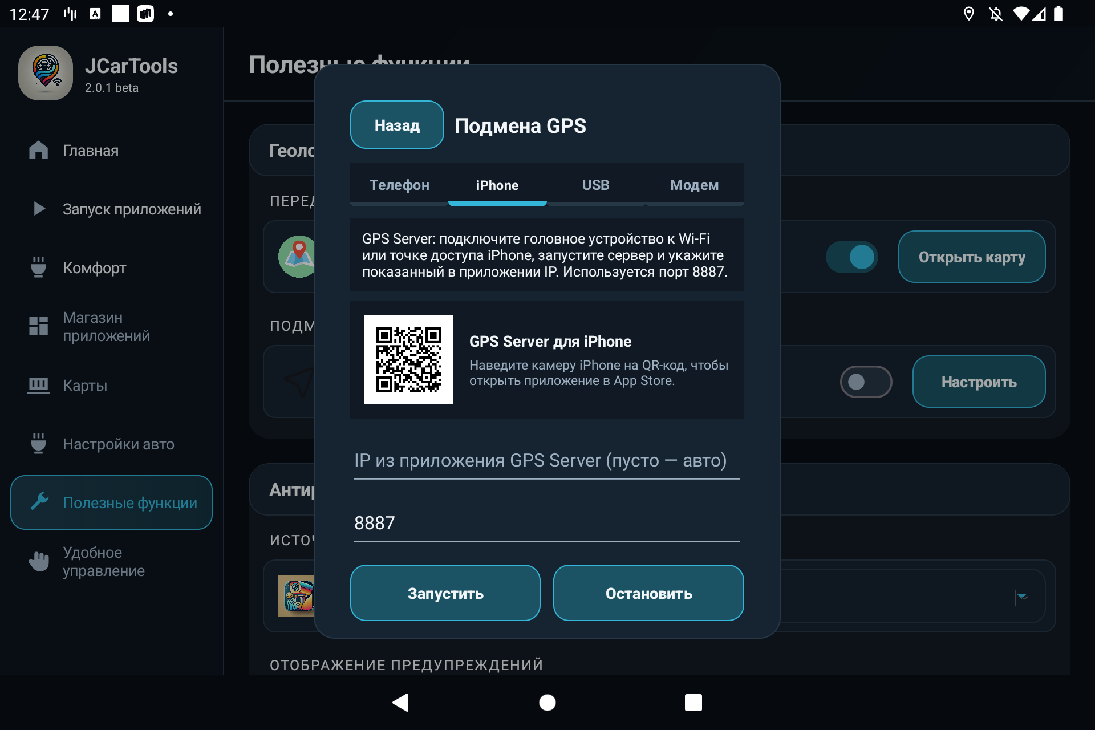This screenshot has height=730, width=1095.
Task: Enable the GPS spoofing toggle
Action: (866, 382)
